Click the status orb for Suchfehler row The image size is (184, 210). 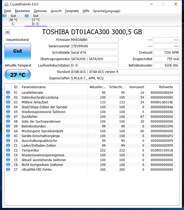[8, 117]
